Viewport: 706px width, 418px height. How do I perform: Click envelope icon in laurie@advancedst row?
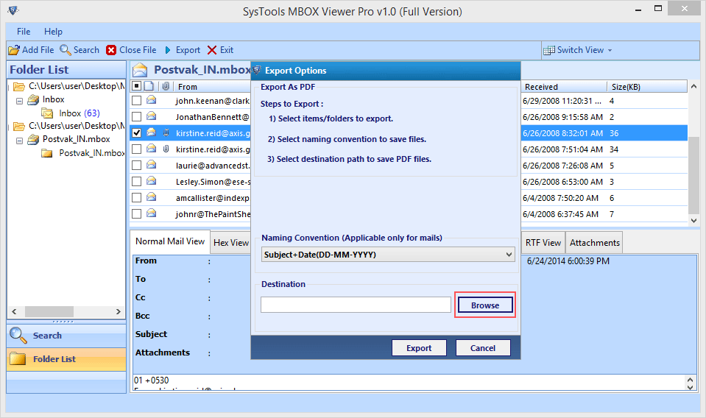(x=152, y=165)
